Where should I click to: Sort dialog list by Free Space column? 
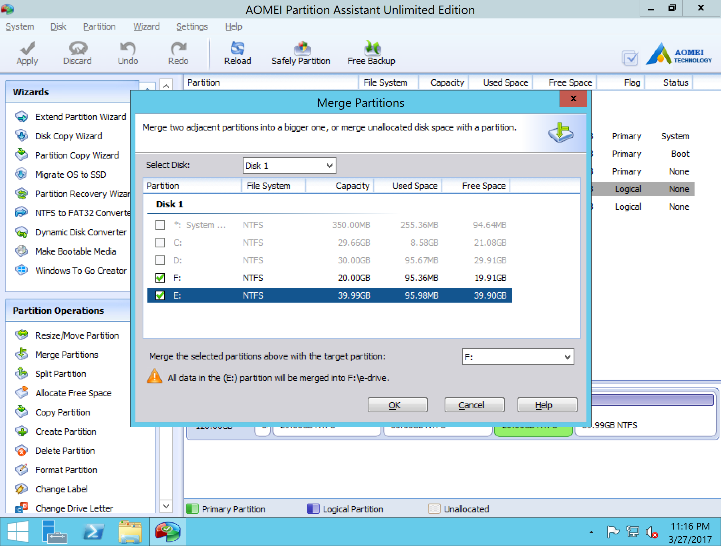click(476, 186)
